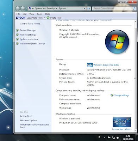Screen dimensions: 138x141
Task: Click the Change settings shield icon
Action: pyautogui.click(x=112, y=95)
